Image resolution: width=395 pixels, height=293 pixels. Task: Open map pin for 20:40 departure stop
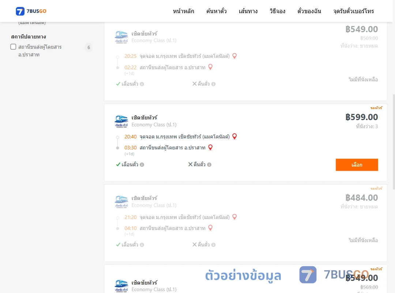(234, 137)
